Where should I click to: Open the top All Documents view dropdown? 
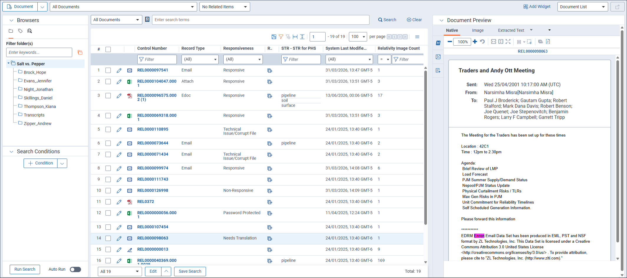123,7
